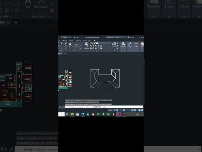Toggle object snap tracking
202x152 pixels.
[132, 110]
